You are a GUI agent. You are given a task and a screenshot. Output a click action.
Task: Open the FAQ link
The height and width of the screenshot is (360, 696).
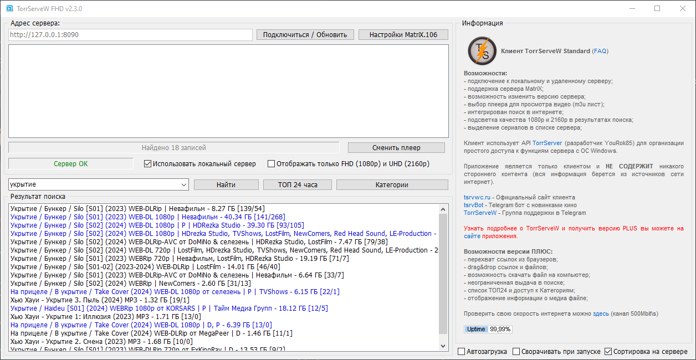(600, 51)
